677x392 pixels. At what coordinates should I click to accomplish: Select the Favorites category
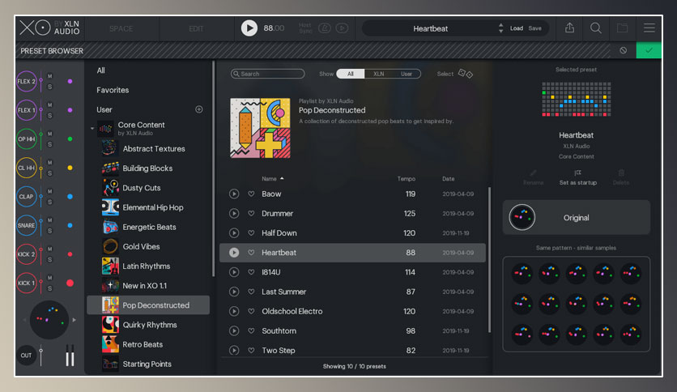[113, 90]
